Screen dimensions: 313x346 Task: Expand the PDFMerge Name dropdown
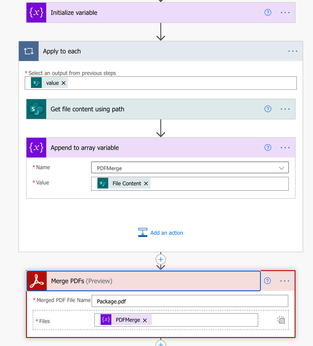[281, 168]
